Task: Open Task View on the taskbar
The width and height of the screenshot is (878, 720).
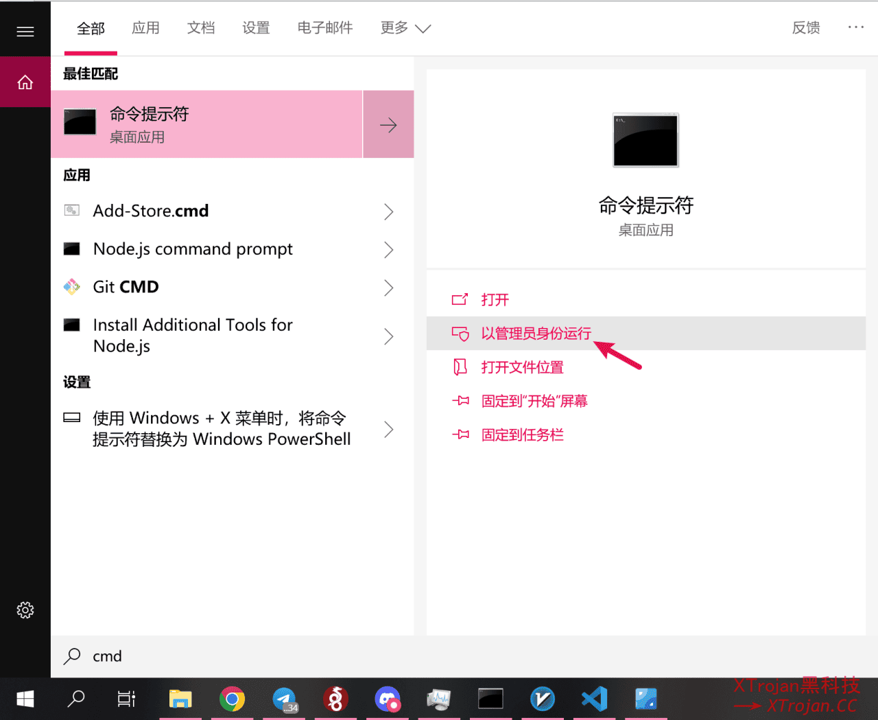Action: 126,699
